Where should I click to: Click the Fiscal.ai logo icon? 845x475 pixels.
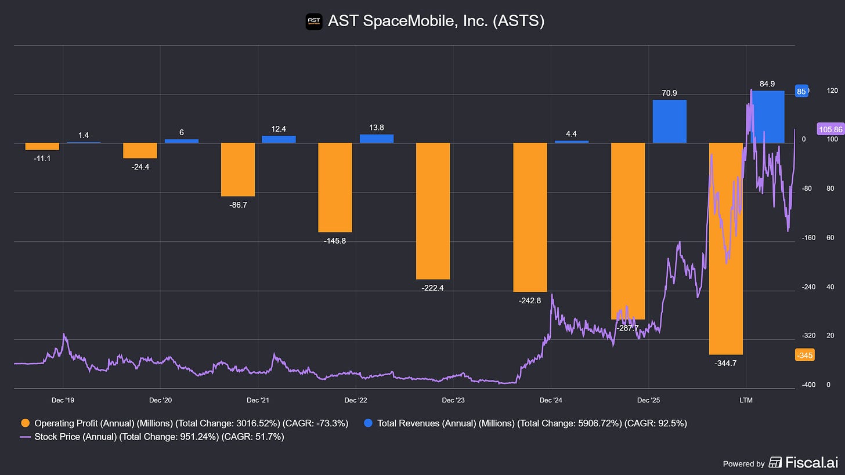pyautogui.click(x=774, y=462)
